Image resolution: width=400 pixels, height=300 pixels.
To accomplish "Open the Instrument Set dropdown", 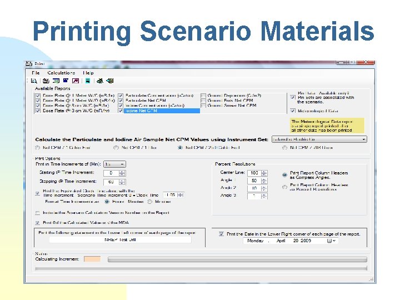I will point(319,139).
